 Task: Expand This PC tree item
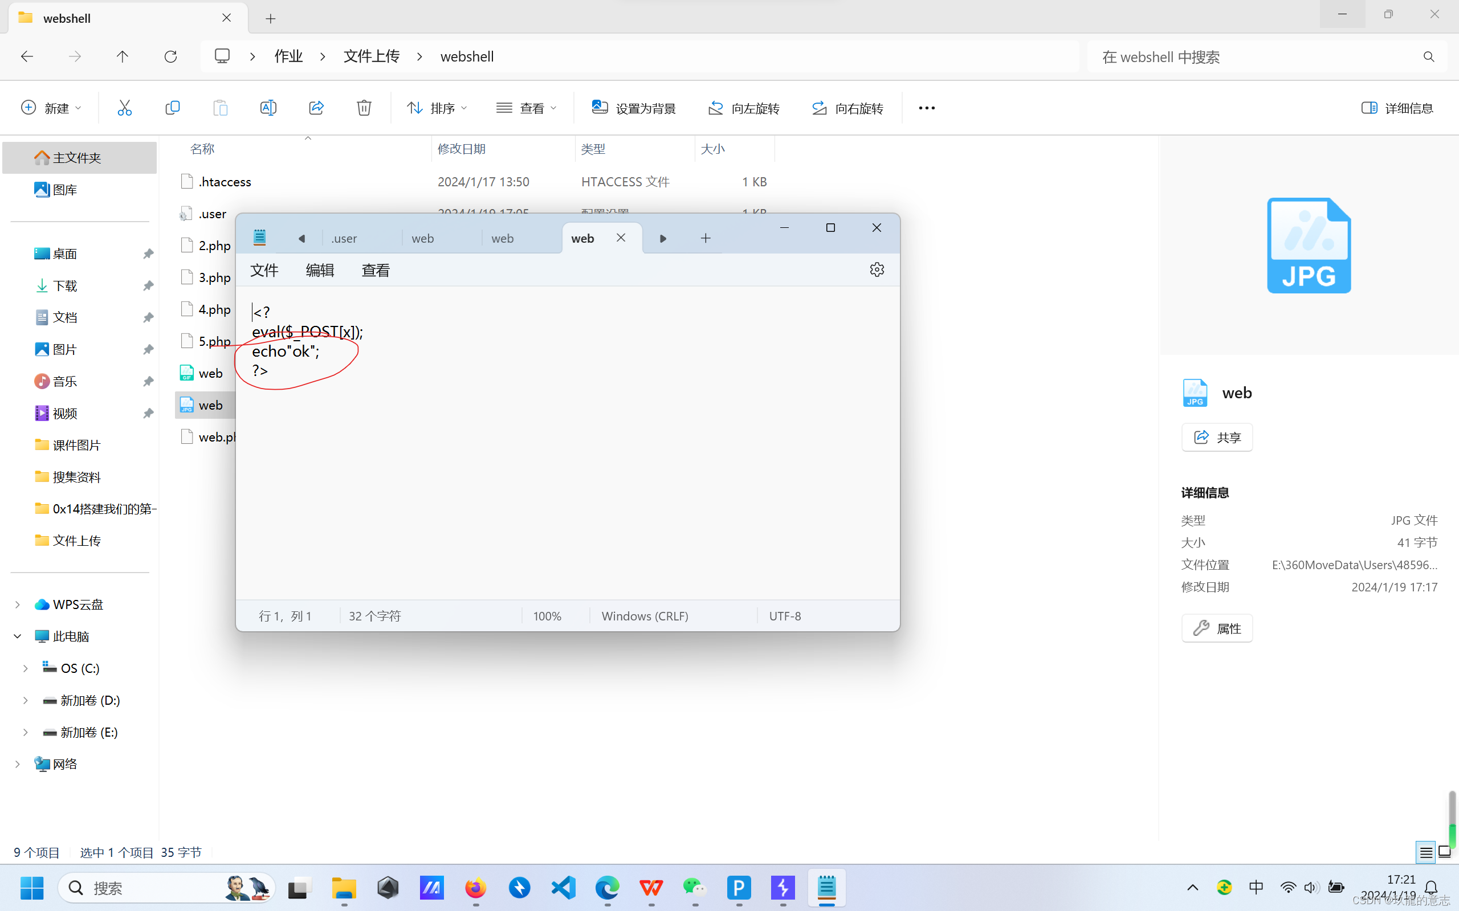point(16,636)
